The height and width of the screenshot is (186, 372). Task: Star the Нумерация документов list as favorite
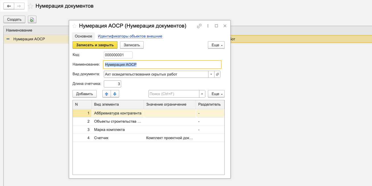point(30,6)
